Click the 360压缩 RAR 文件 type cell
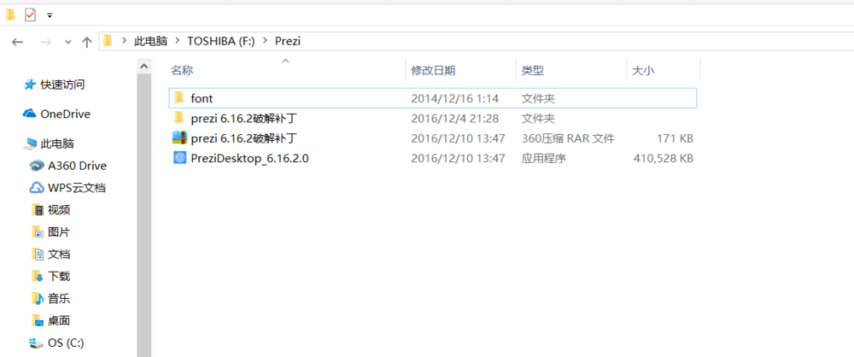Viewport: 854px width, 357px height. [568, 138]
